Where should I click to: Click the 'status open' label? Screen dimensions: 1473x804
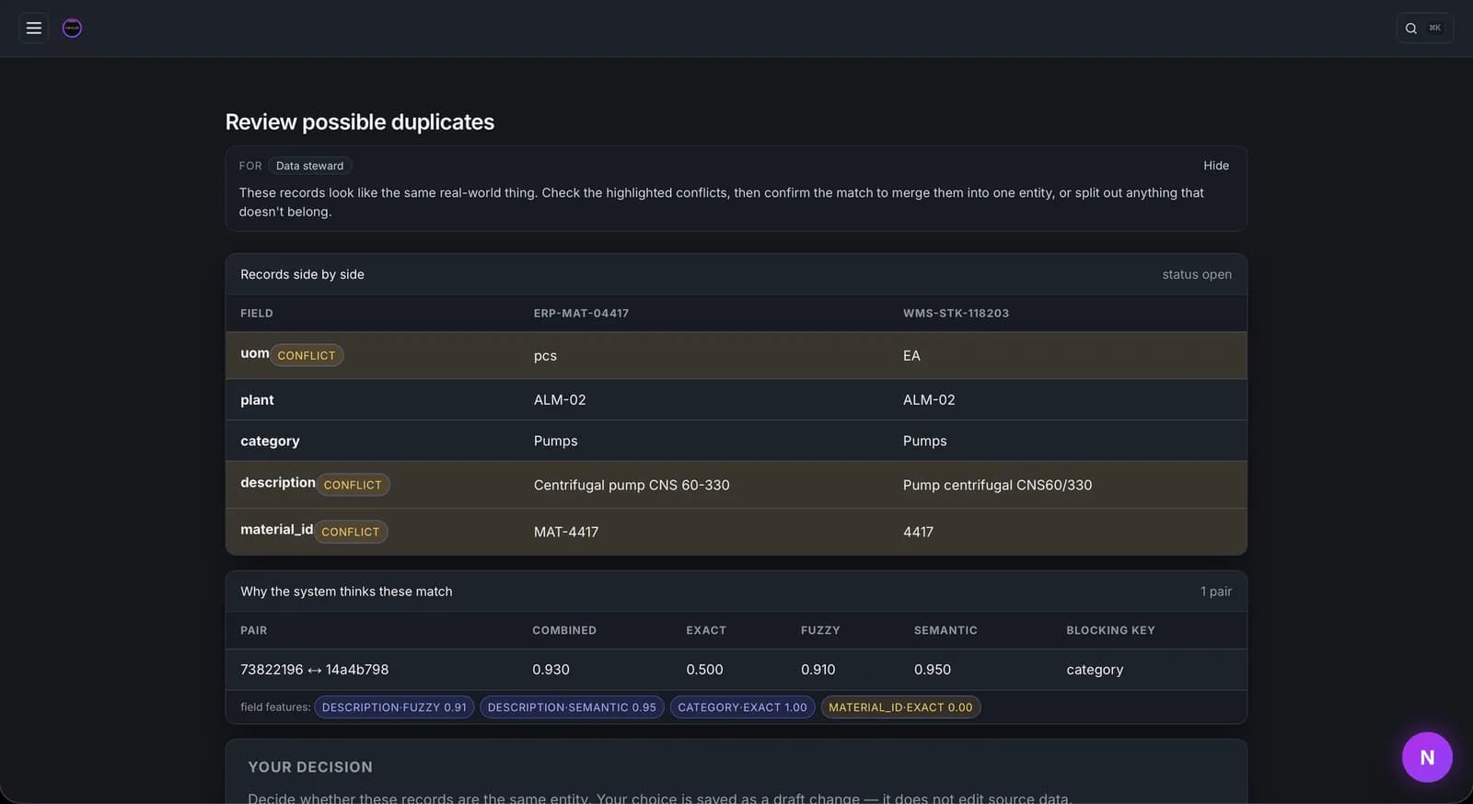(x=1197, y=275)
